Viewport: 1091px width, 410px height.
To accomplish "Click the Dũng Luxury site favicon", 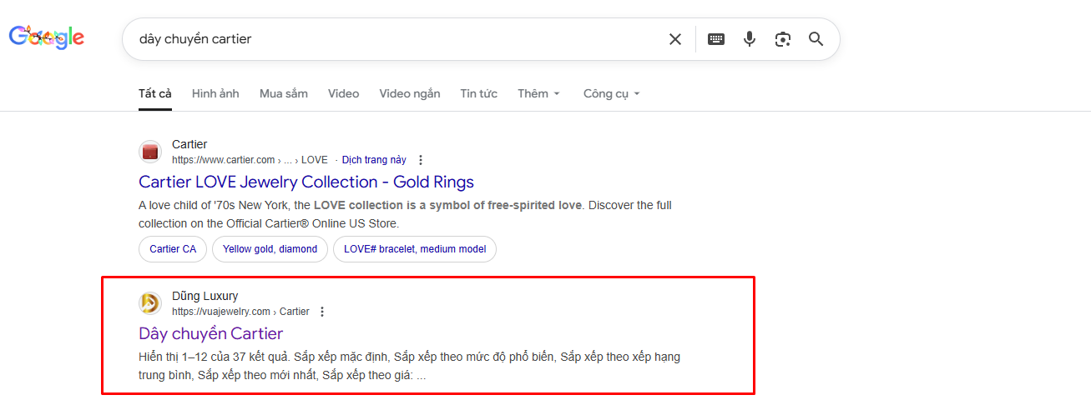I will click(x=150, y=303).
